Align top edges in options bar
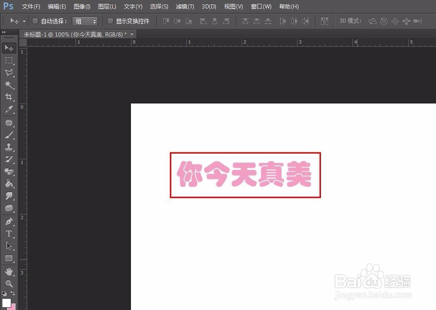 [166, 21]
